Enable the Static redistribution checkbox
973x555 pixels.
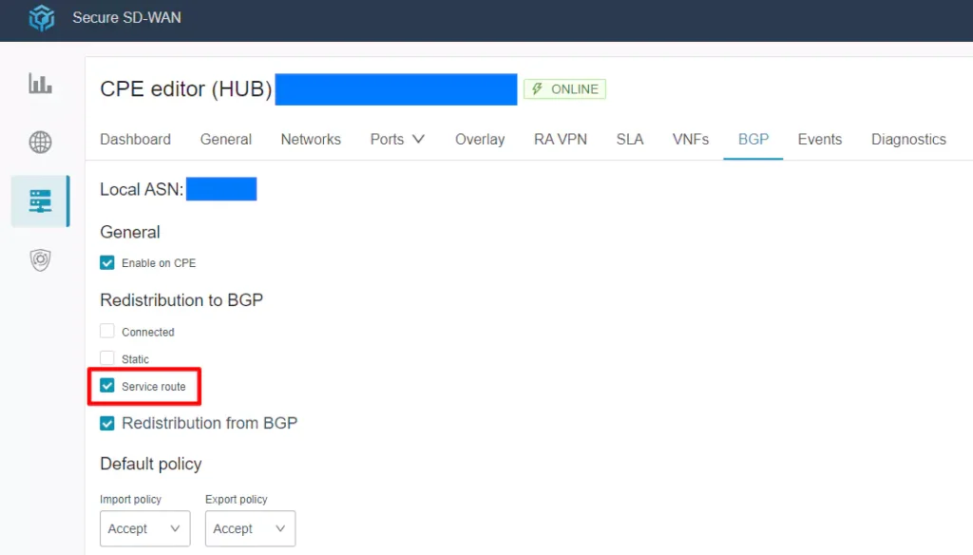coord(106,358)
